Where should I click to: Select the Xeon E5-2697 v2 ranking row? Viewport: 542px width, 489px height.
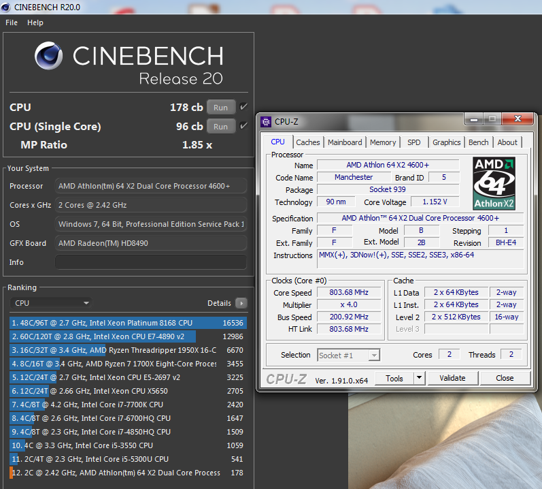pos(128,377)
